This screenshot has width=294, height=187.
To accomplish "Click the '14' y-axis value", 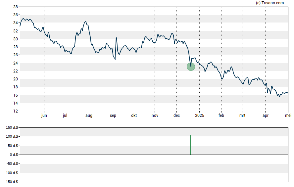I will tap(16, 103).
